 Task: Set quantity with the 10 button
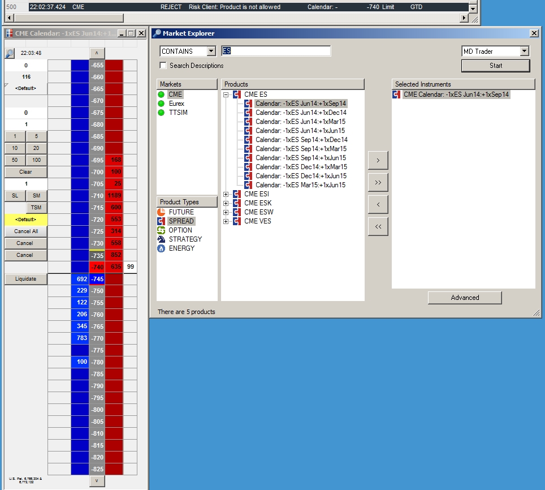coord(15,148)
